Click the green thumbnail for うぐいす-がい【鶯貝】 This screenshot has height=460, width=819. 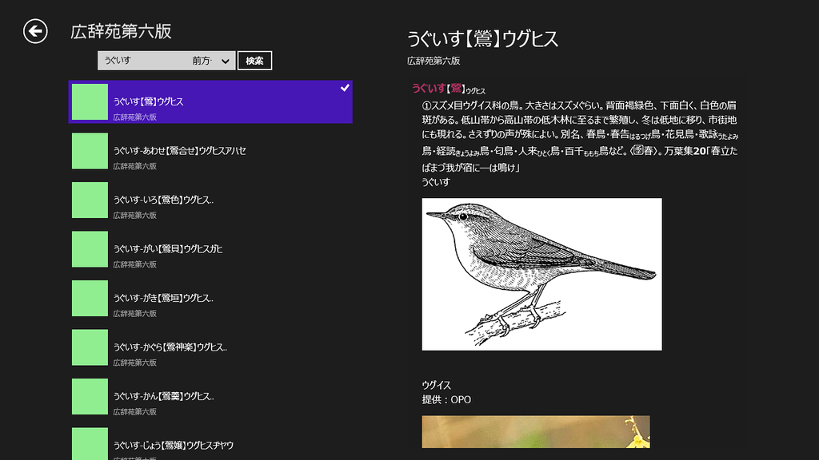click(89, 249)
